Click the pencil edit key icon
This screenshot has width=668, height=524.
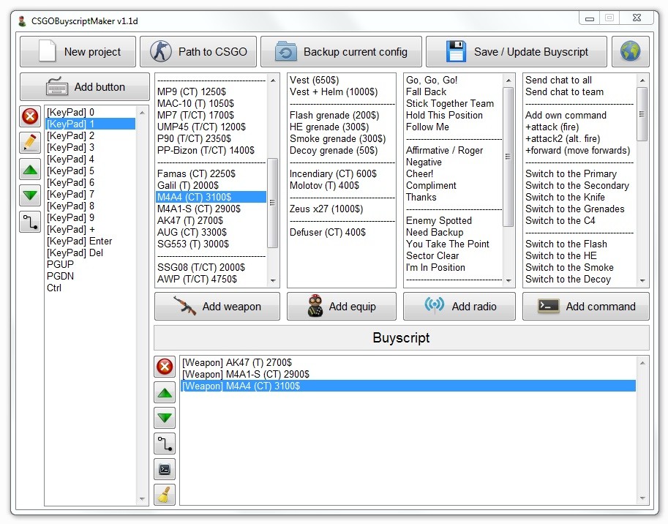(x=30, y=143)
